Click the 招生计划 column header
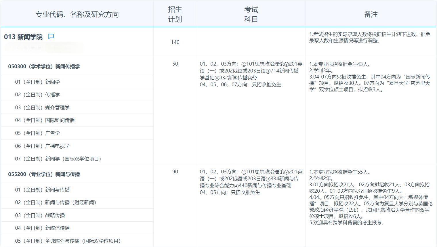This screenshot has width=437, height=247. pyautogui.click(x=175, y=14)
